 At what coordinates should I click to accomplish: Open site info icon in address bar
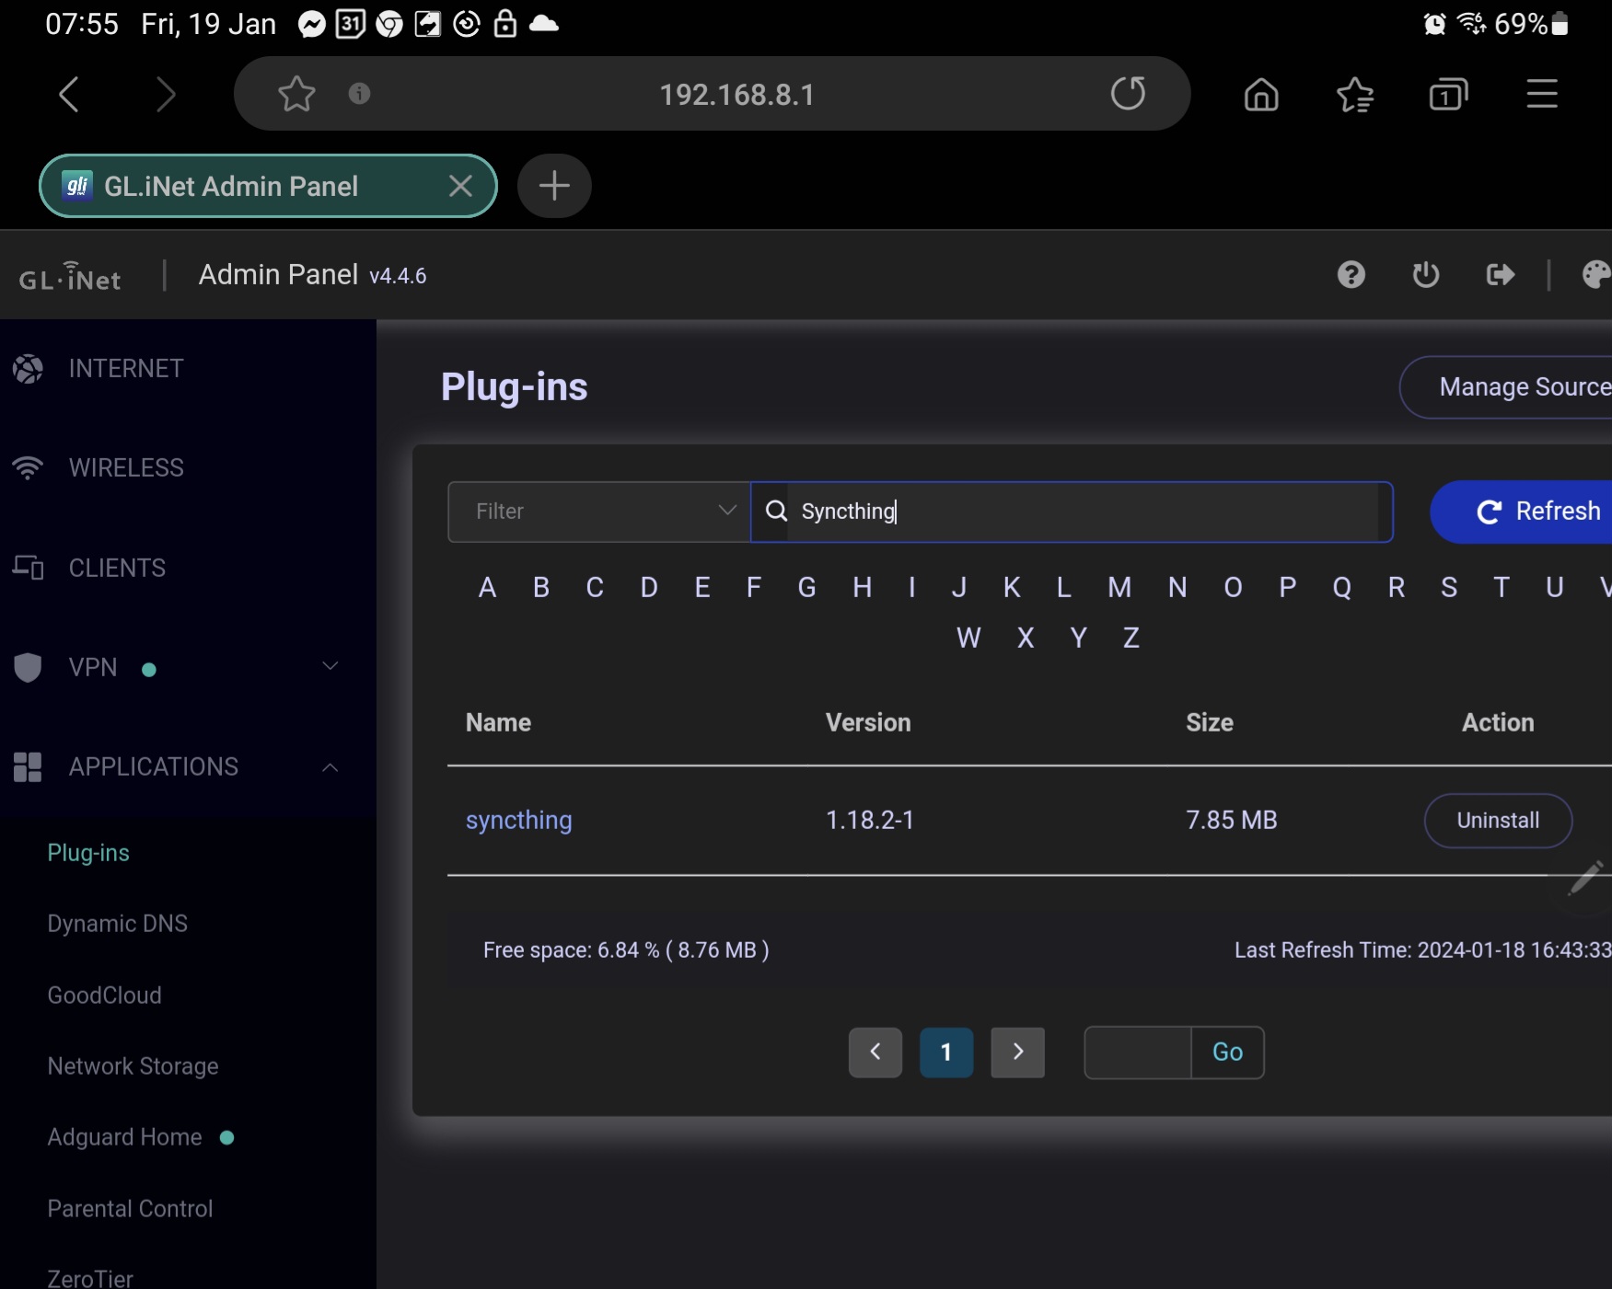point(359,93)
